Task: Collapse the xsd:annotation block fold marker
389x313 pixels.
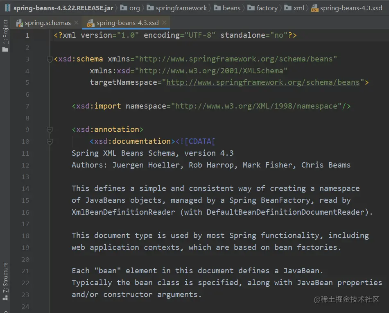Action: click(x=50, y=129)
